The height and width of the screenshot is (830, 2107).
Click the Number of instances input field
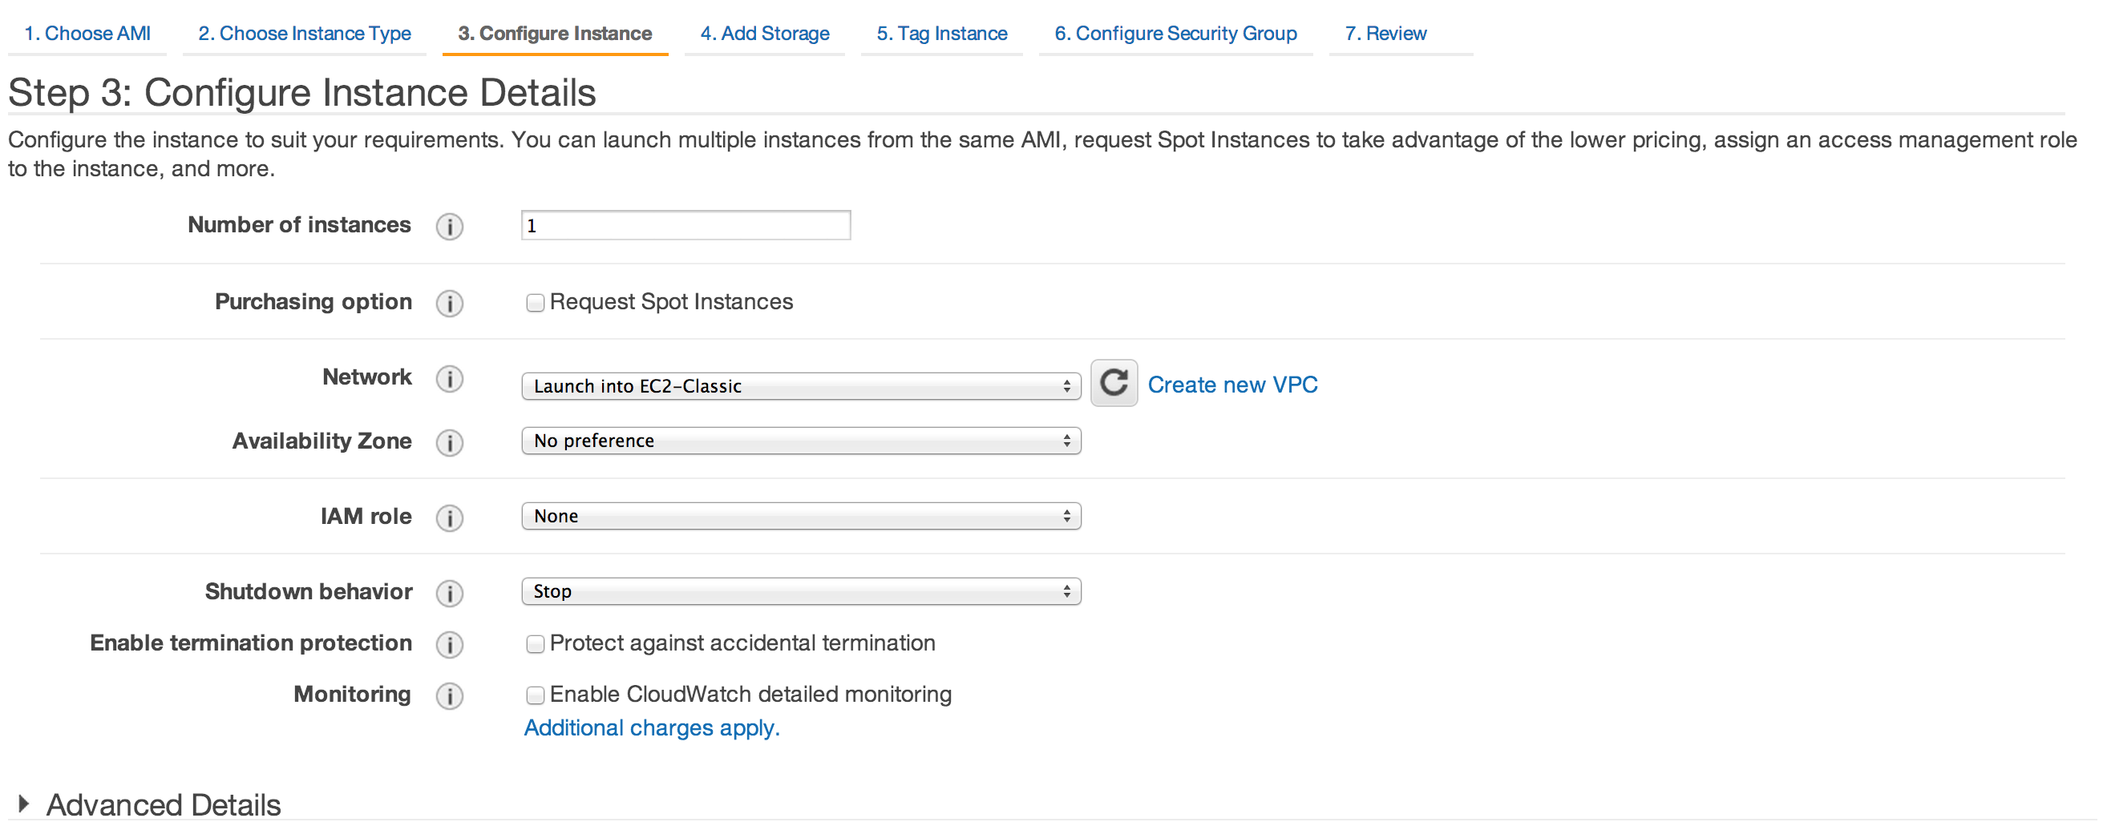[685, 225]
